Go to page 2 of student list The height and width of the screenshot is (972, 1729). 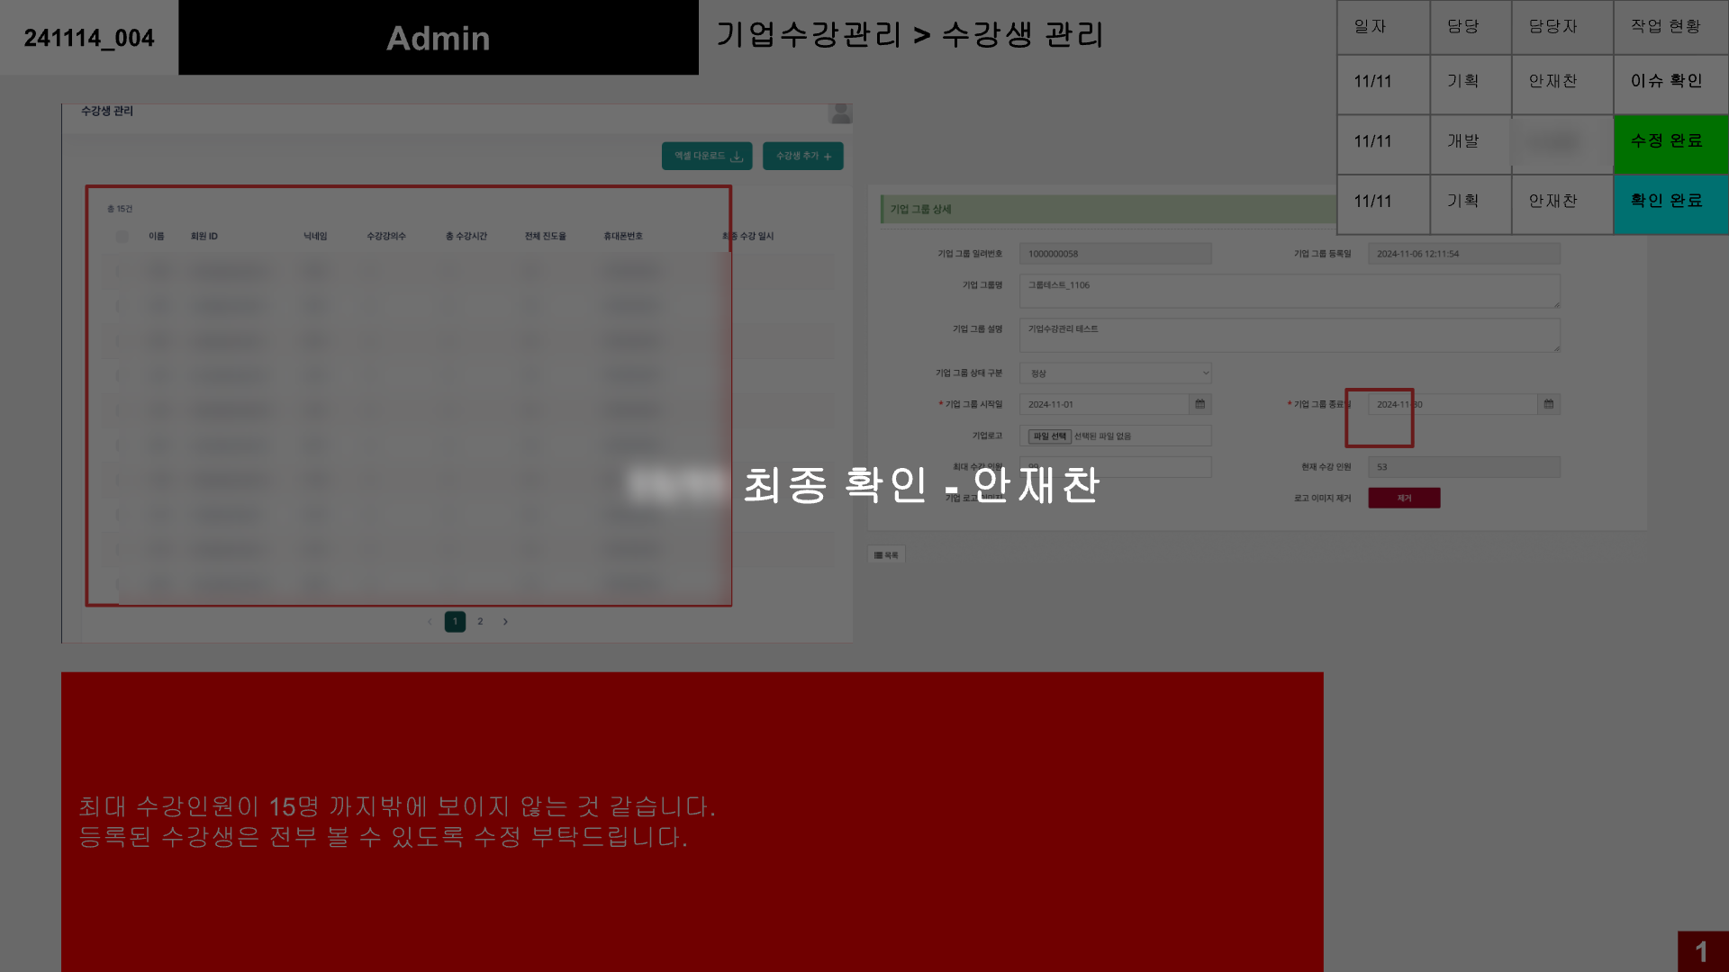point(480,621)
